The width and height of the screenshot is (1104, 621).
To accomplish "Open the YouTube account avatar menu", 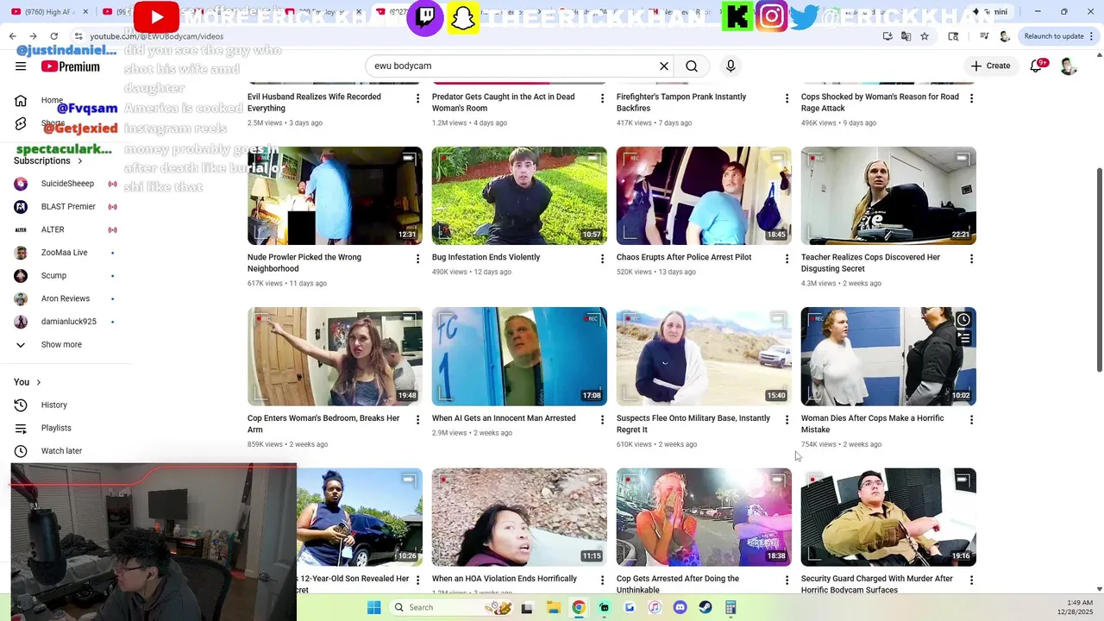I will [x=1069, y=66].
